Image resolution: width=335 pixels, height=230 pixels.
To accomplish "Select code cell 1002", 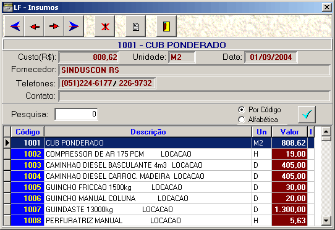I will tap(27, 154).
